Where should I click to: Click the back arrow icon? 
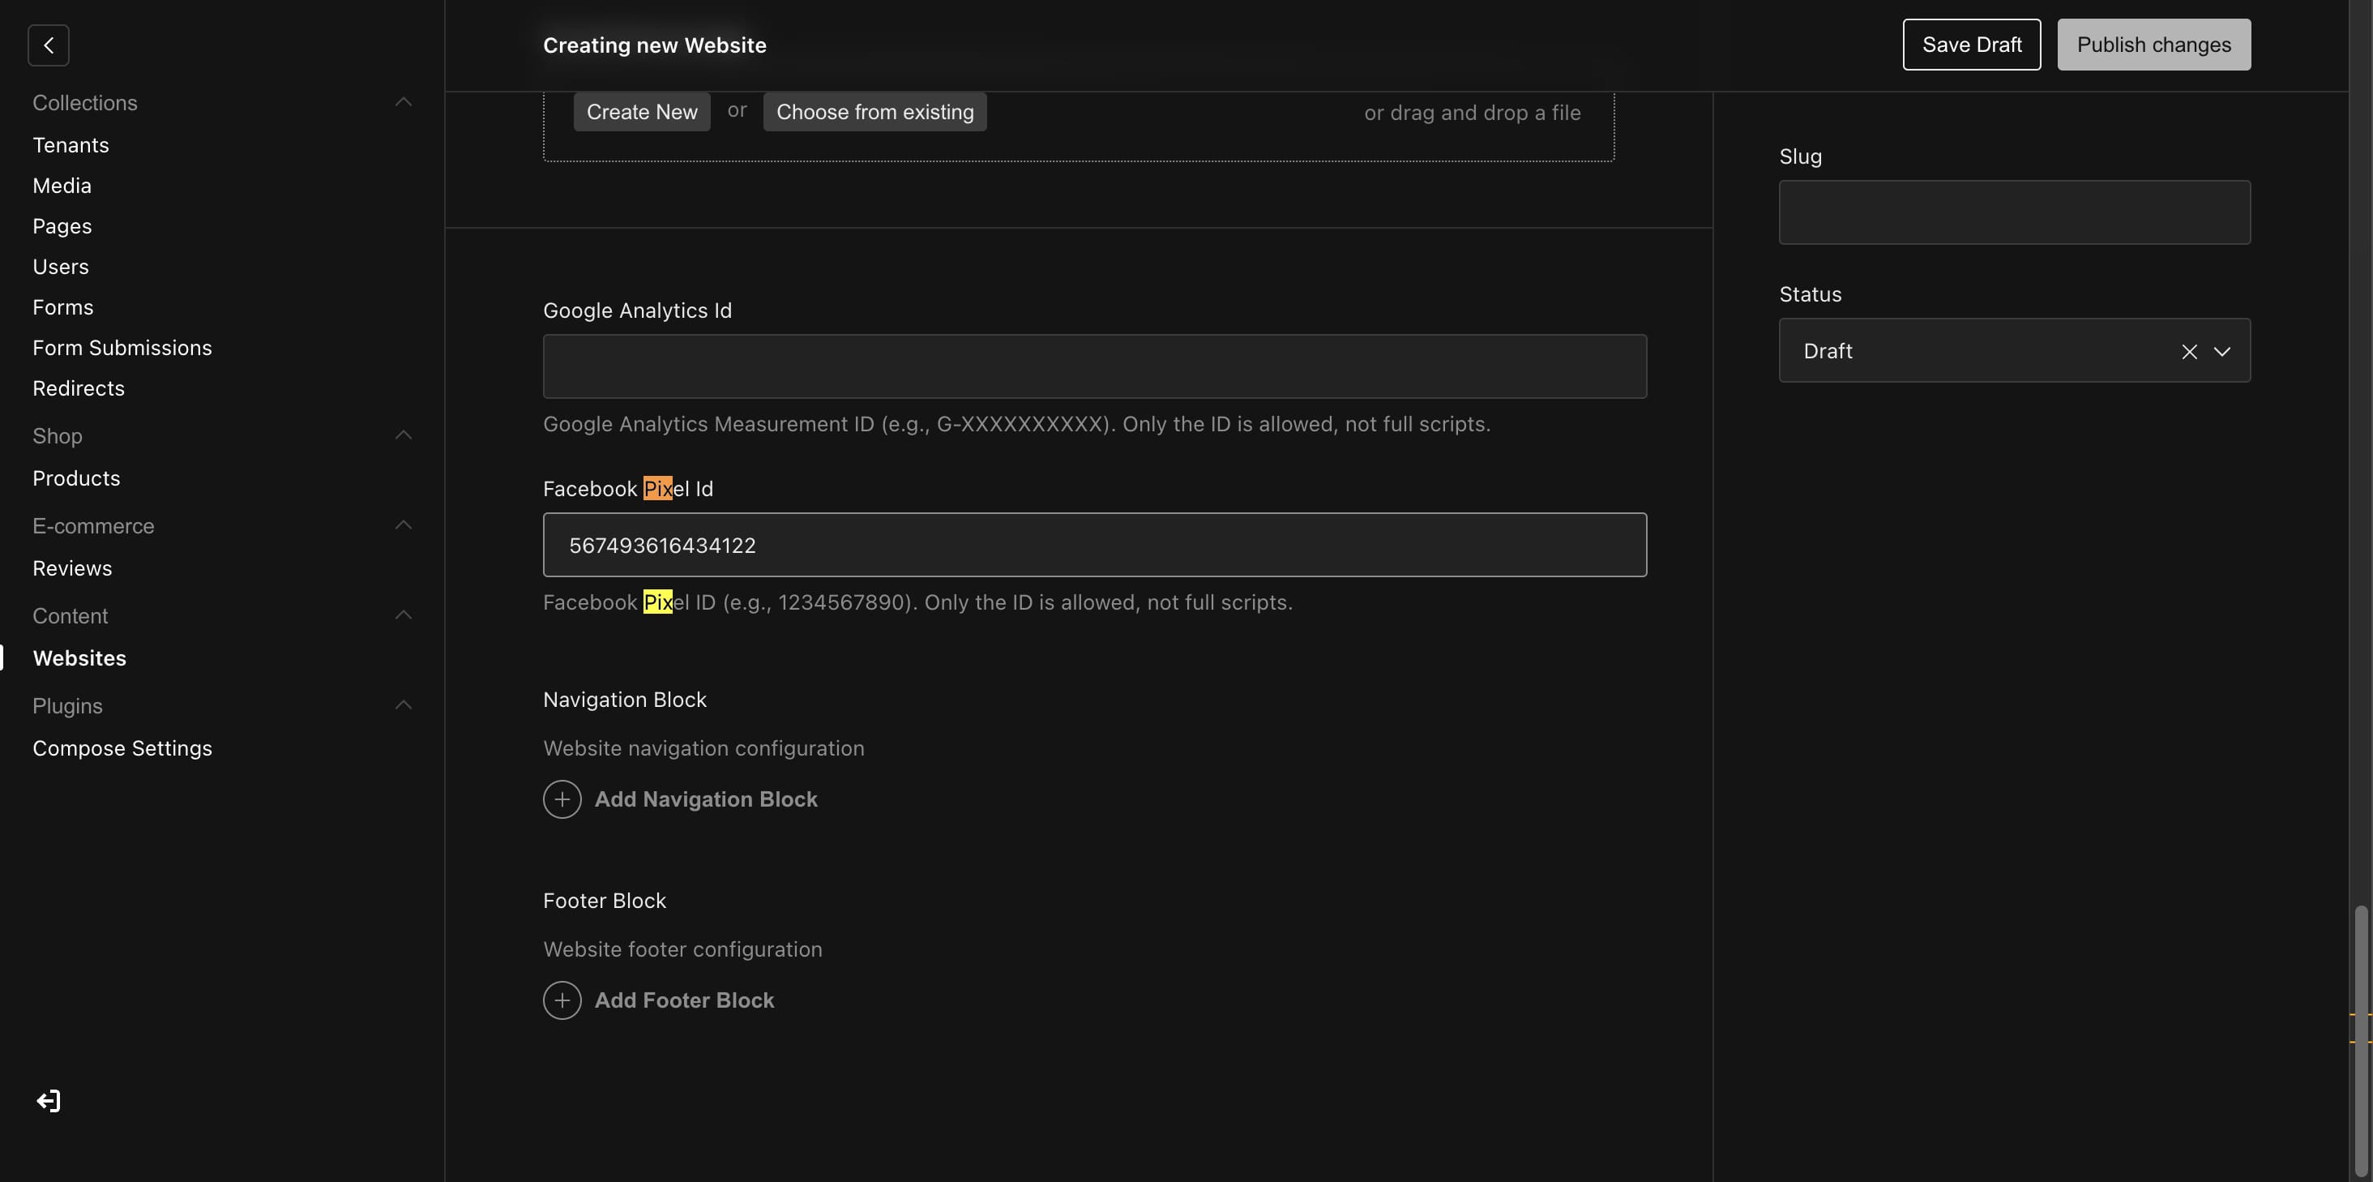pyautogui.click(x=49, y=45)
